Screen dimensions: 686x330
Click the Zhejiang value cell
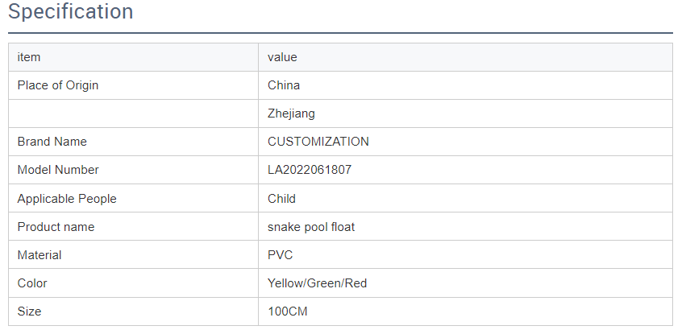point(291,113)
